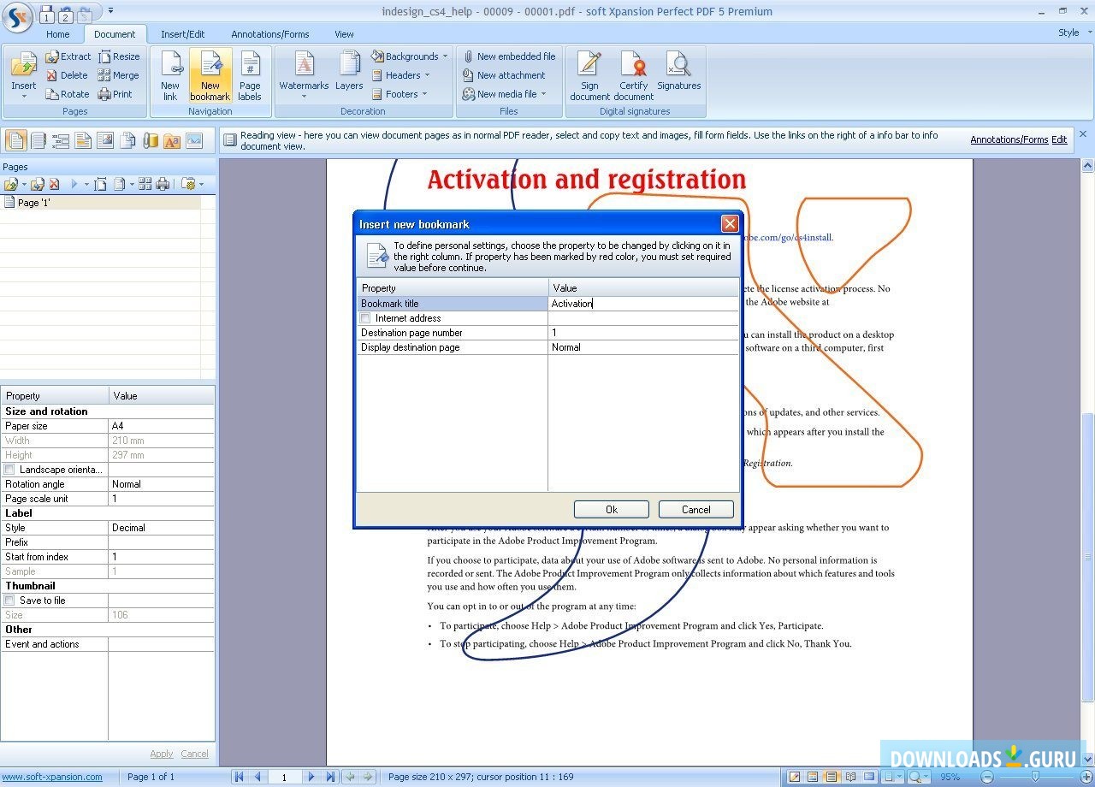Click the Edit link in info bar
This screenshot has width=1095, height=787.
(x=1059, y=139)
